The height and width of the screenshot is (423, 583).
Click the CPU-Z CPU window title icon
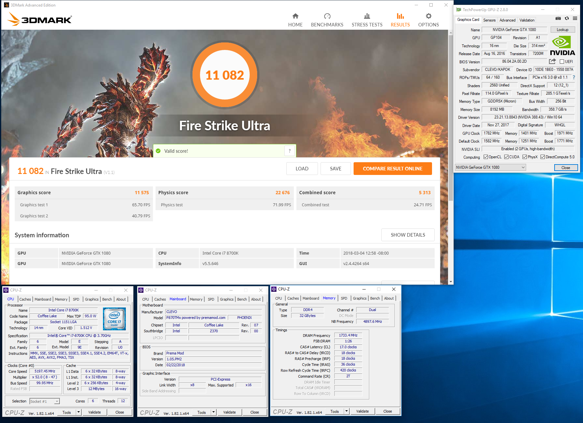click(6, 290)
